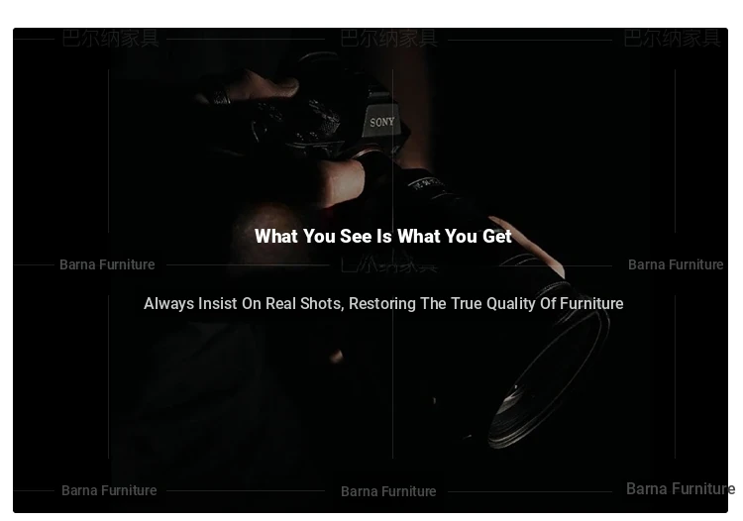Click the ring on the photographer's finger

[x=222, y=98]
